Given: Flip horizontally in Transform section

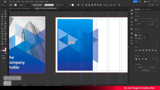Looking at the screenshot, I should 150,24.
